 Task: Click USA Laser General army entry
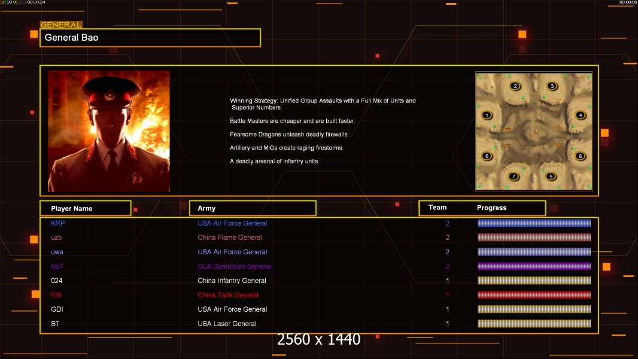(x=227, y=324)
